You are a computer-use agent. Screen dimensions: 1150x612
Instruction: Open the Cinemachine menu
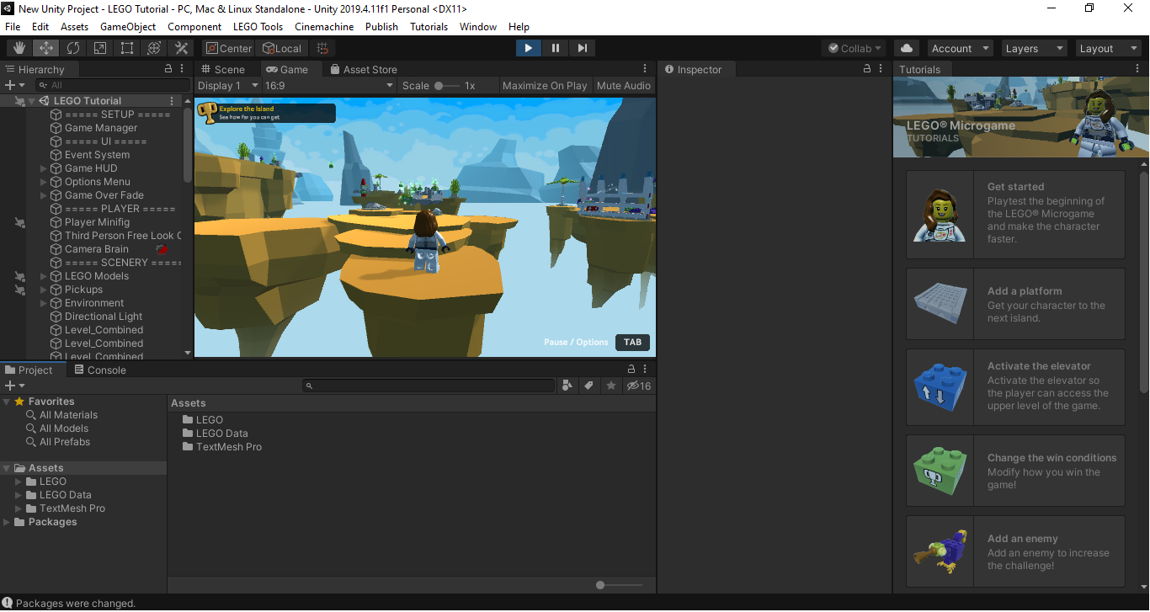324,26
